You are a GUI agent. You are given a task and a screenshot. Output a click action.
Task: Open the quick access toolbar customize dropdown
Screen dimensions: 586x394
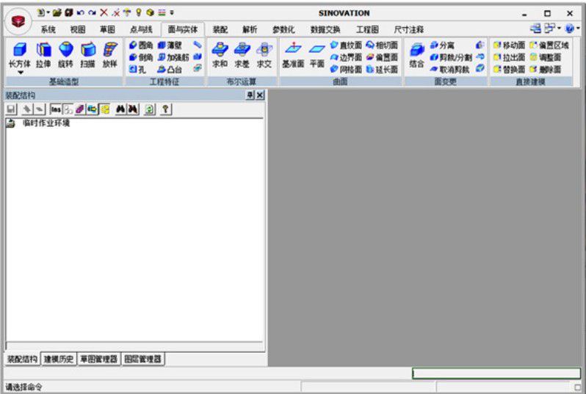(x=172, y=12)
